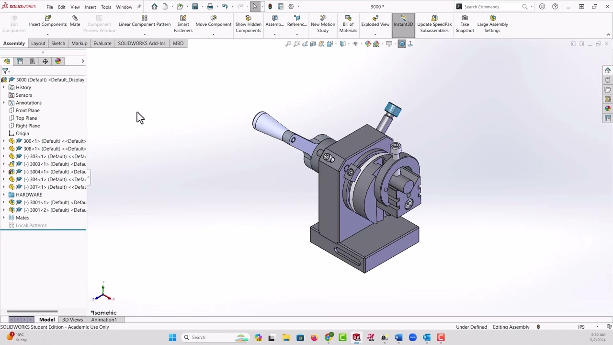Expand the HARDWARE folder

(4, 195)
